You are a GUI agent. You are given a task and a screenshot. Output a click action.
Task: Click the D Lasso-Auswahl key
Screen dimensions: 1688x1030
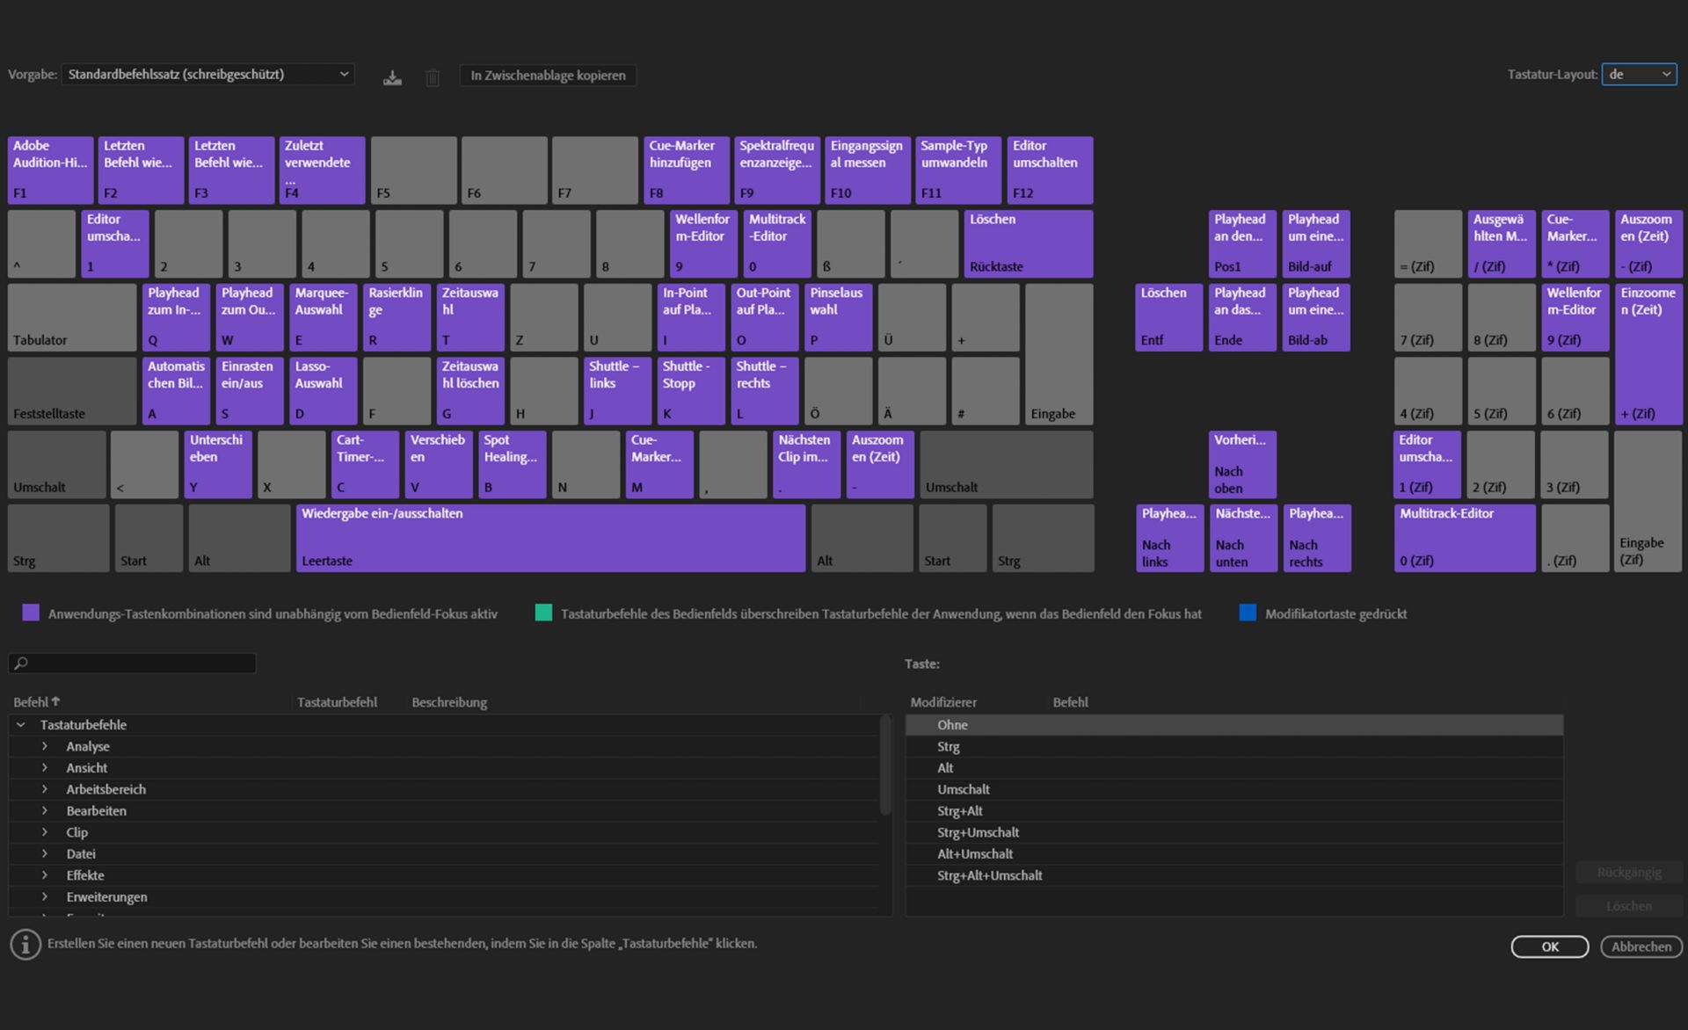(324, 391)
